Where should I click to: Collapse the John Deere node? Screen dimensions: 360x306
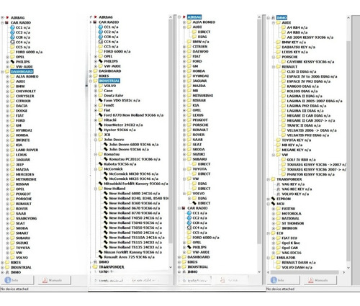[x=96, y=140]
